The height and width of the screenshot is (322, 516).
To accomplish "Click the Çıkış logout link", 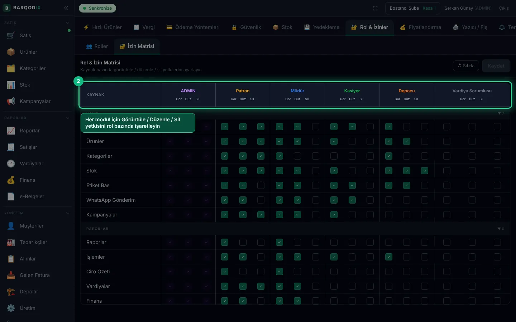I will pyautogui.click(x=504, y=8).
